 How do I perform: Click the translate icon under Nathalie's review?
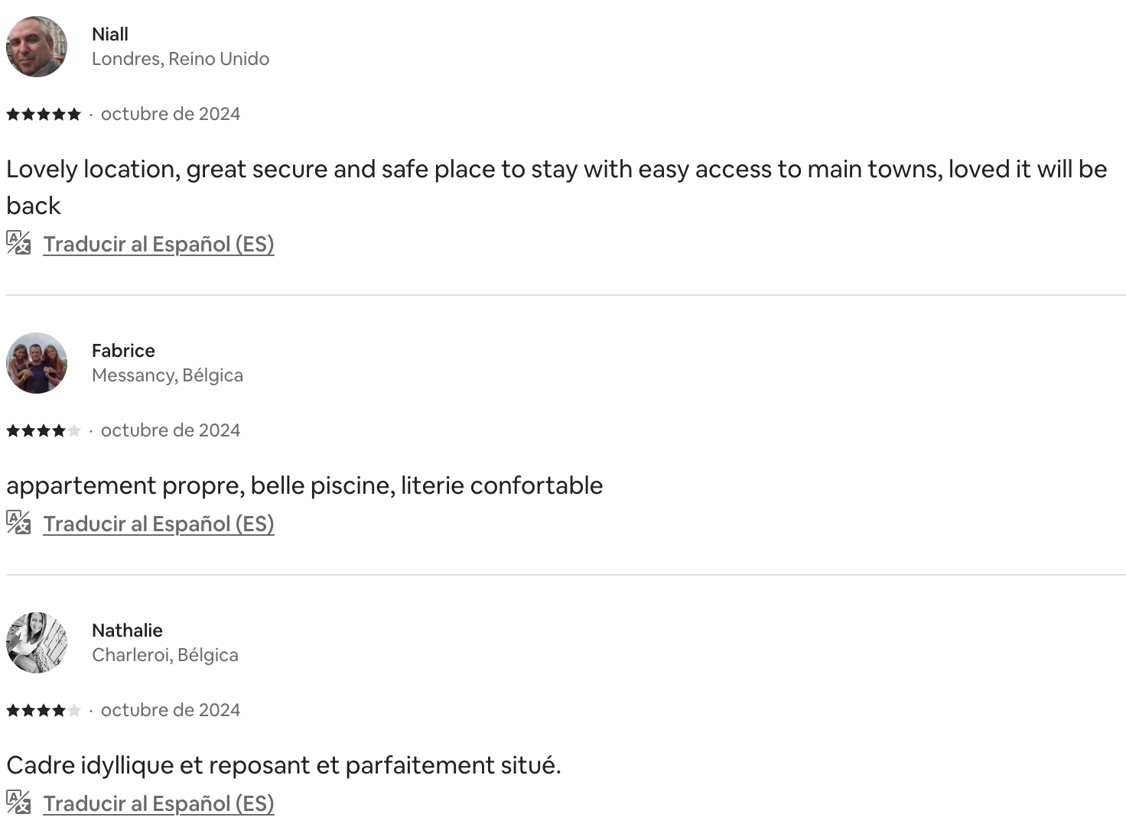pos(18,803)
